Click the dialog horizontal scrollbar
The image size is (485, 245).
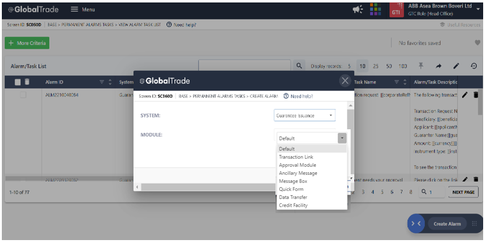(209, 187)
